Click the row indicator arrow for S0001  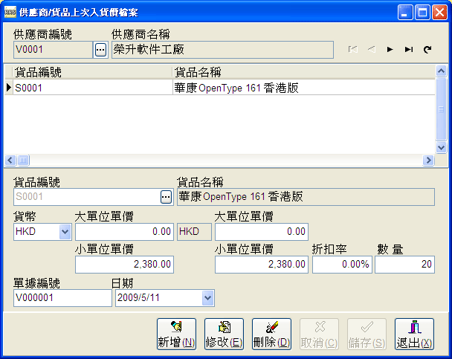click(x=9, y=88)
